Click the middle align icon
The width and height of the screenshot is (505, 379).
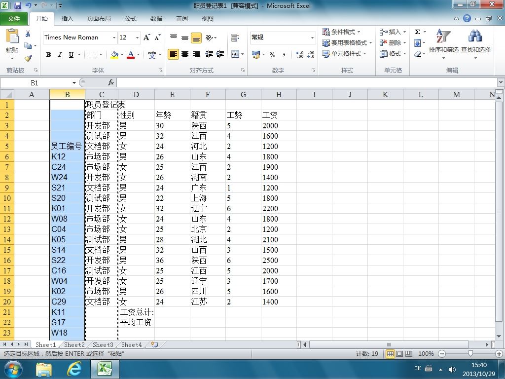point(185,38)
